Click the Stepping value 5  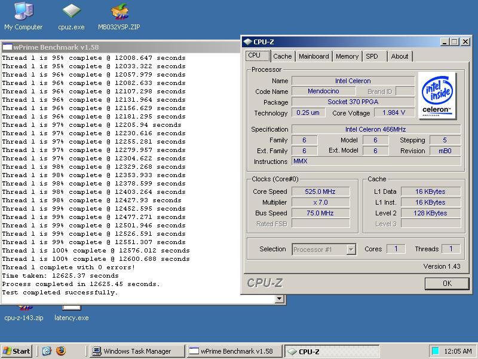tap(445, 140)
